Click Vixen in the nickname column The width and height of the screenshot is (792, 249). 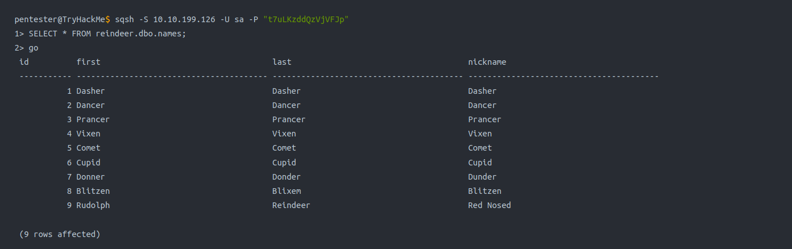click(x=480, y=134)
